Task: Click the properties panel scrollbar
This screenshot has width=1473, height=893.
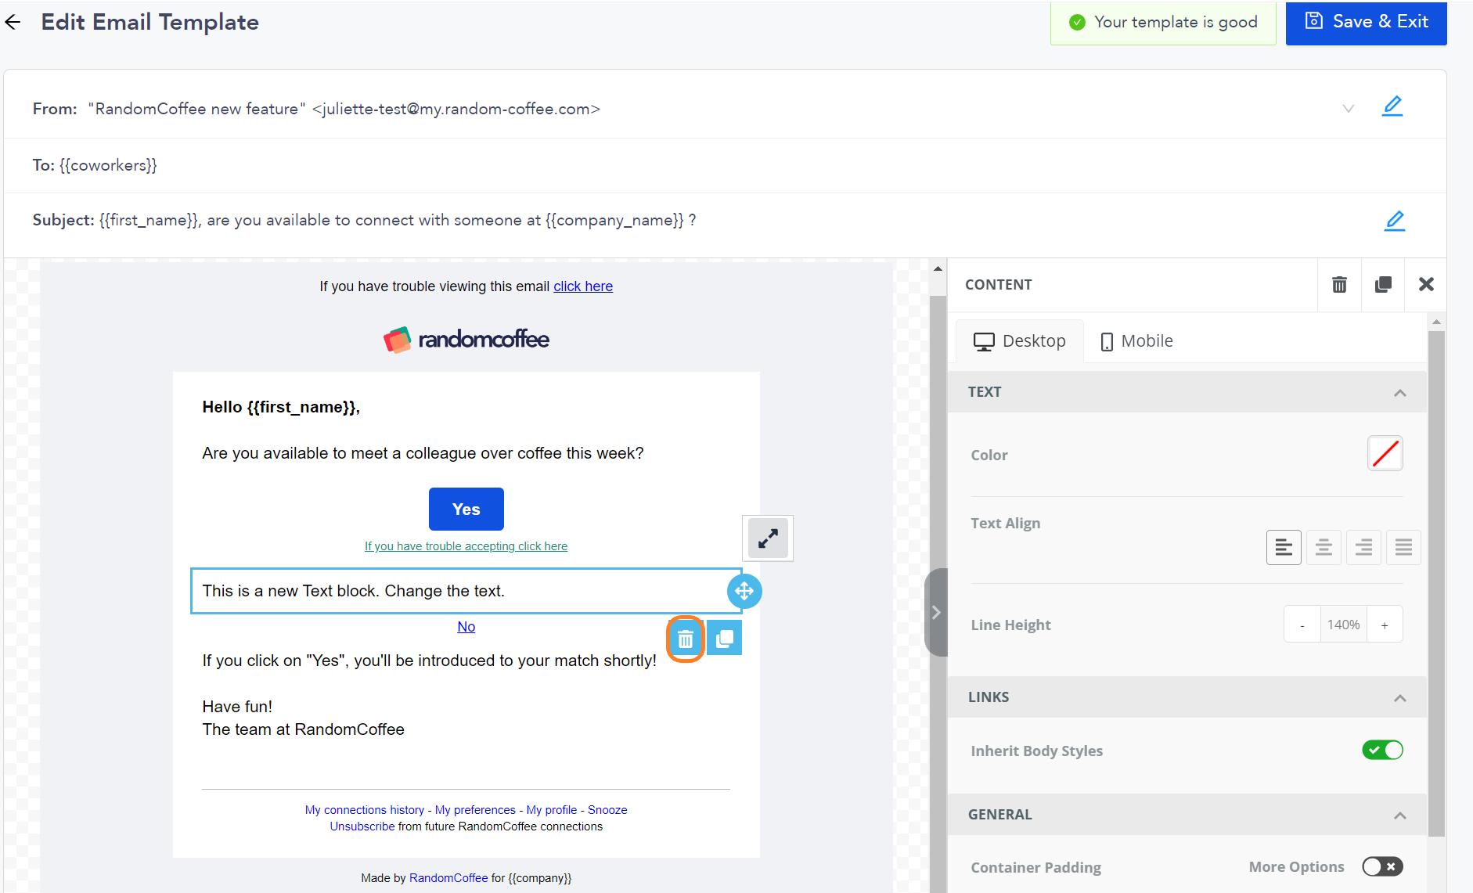Action: click(1436, 583)
